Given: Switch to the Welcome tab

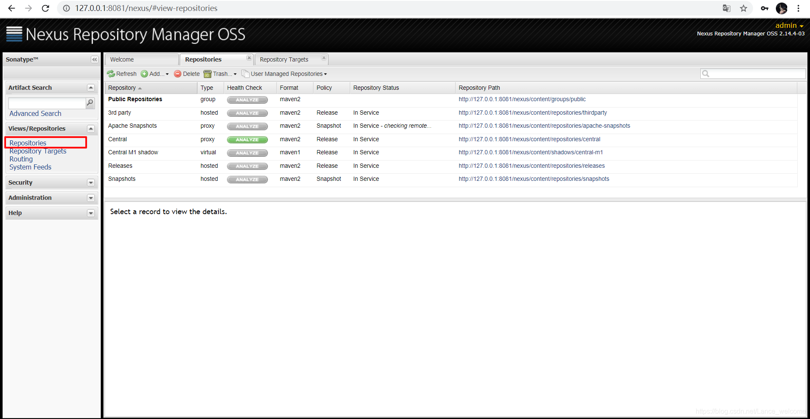Looking at the screenshot, I should click(x=142, y=59).
